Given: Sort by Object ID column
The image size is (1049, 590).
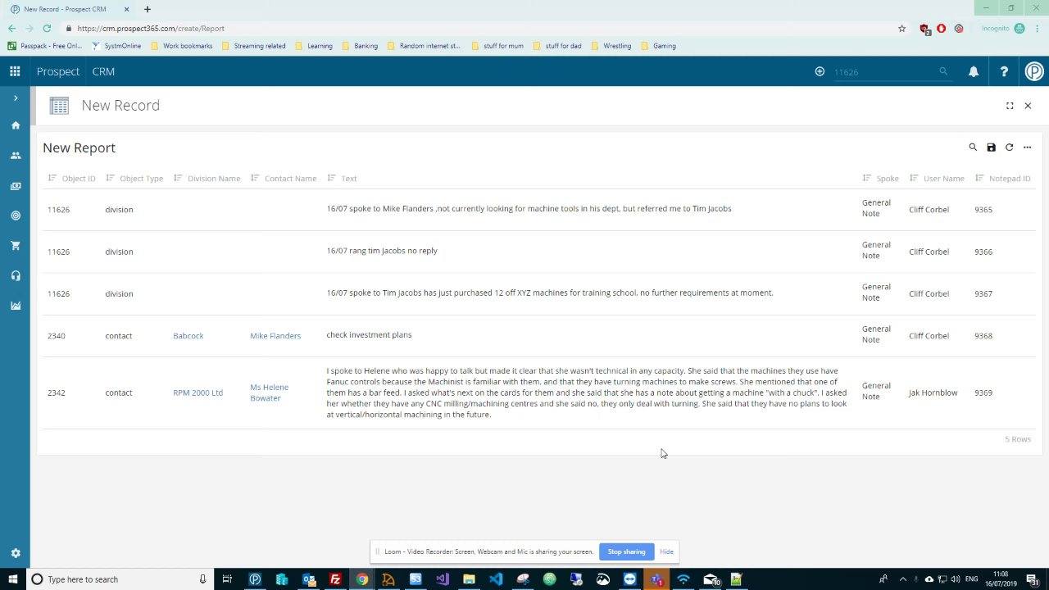Looking at the screenshot, I should 71,178.
